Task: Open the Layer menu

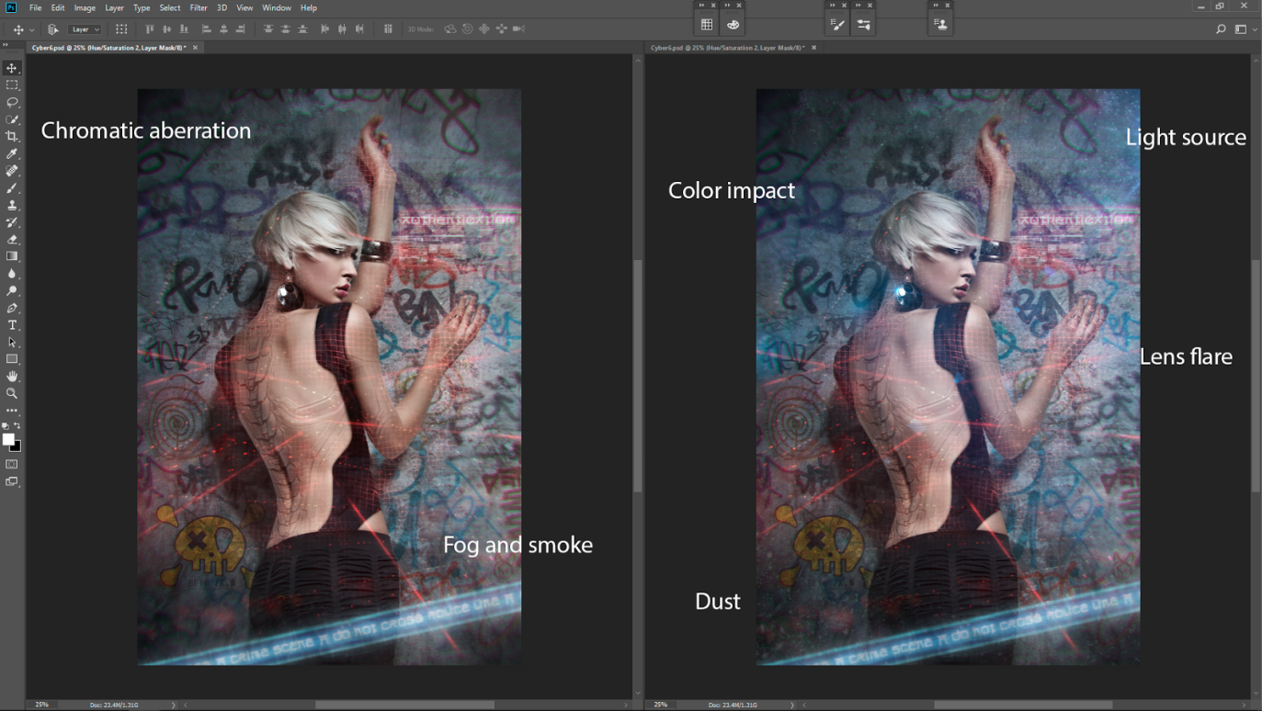Action: tap(114, 7)
